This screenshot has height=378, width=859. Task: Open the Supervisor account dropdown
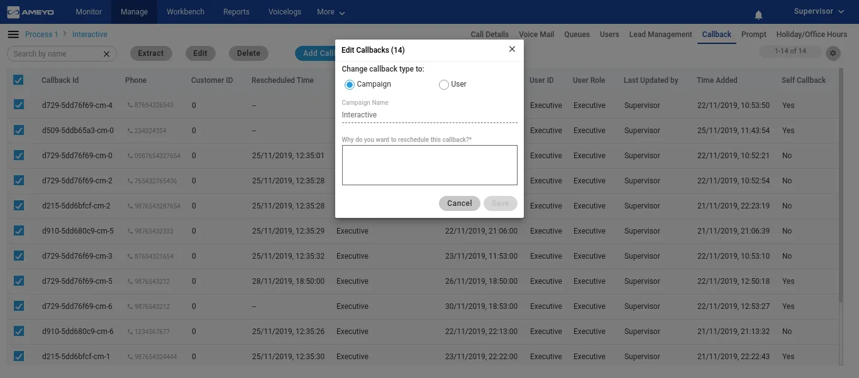pos(819,11)
